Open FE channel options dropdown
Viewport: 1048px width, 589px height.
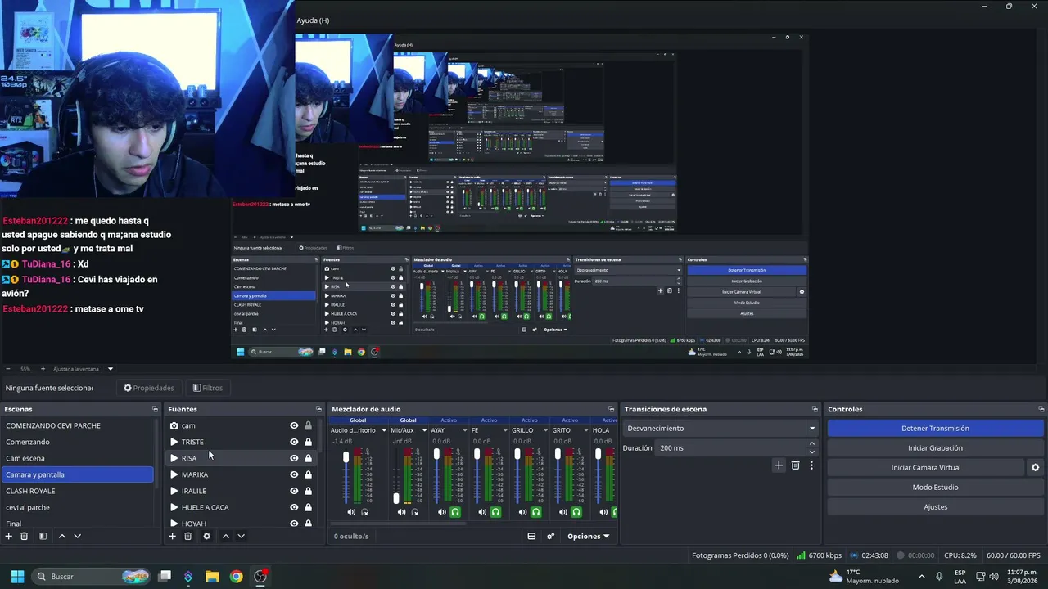[504, 430]
